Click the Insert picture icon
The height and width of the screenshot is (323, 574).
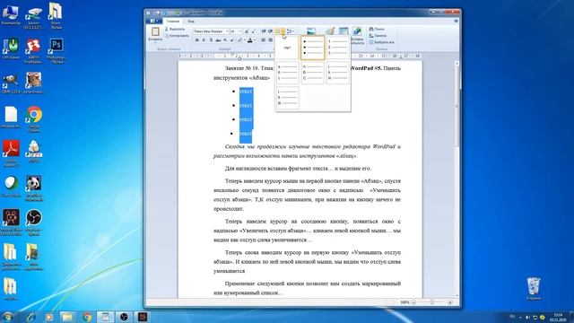pyautogui.click(x=311, y=31)
